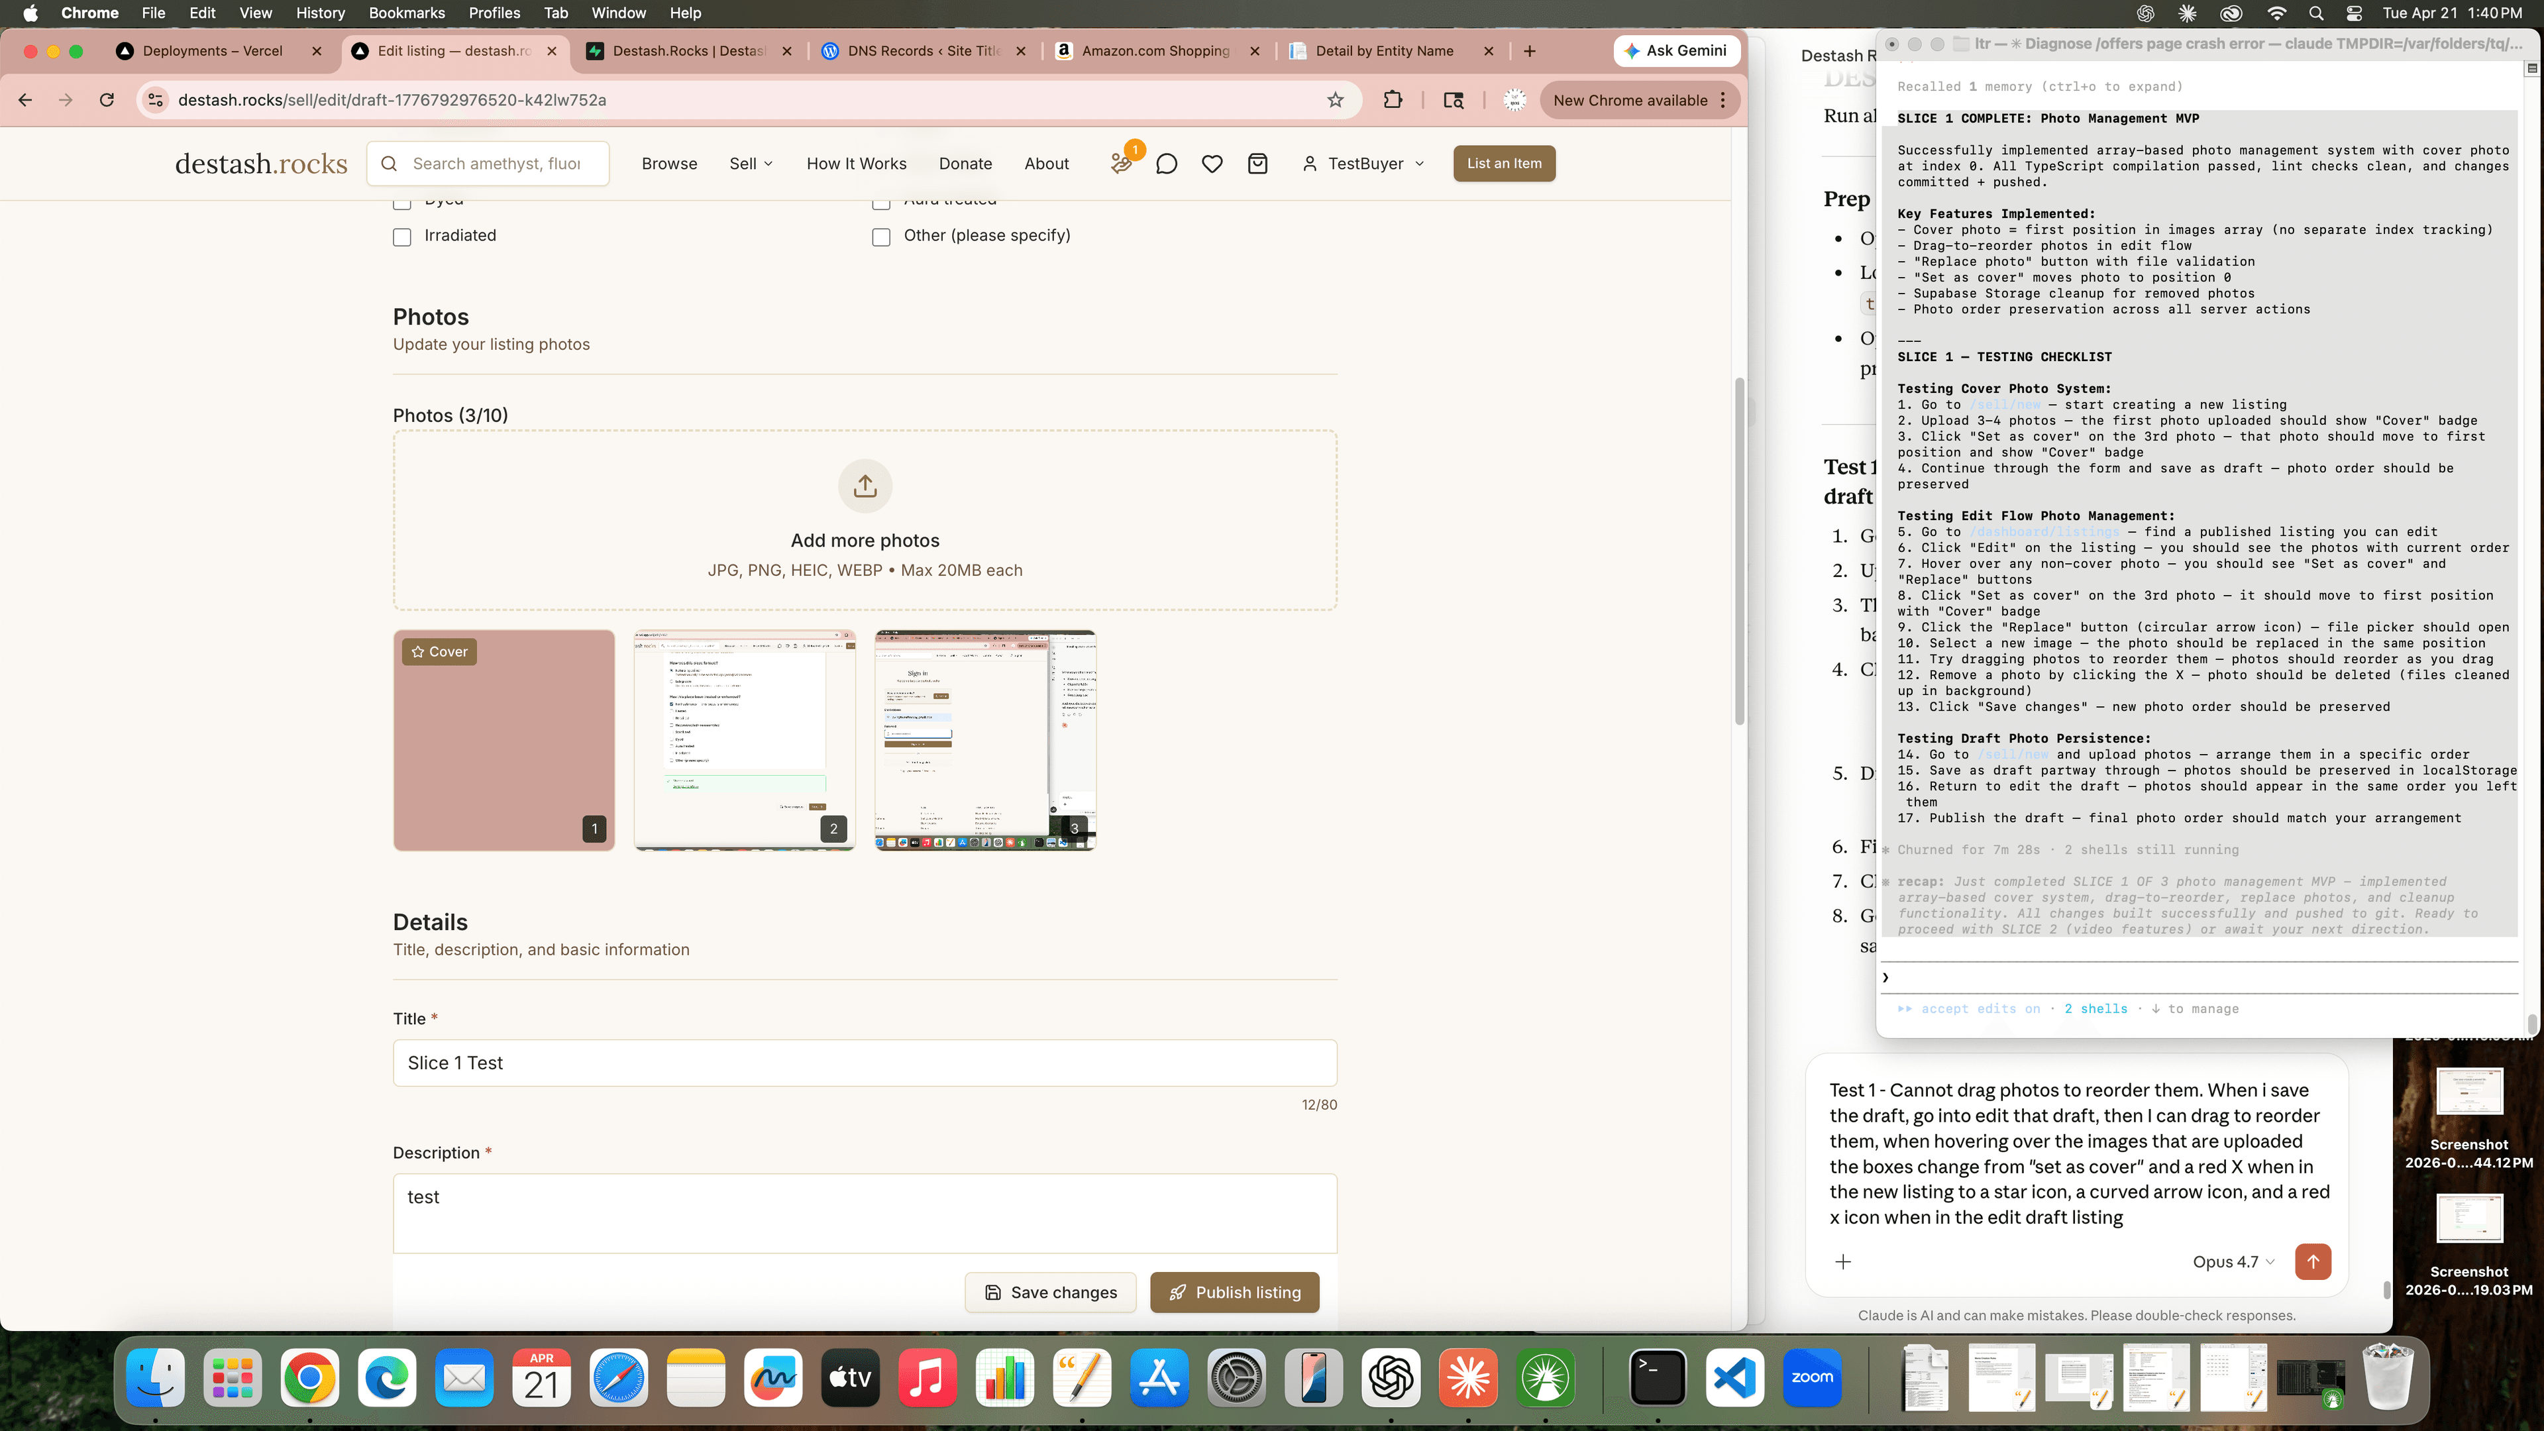Click the plus attachment icon in Claude chat
This screenshot has height=1431, width=2544.
1843,1261
